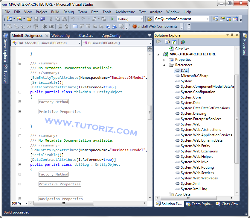
Task: Expand the collapsed Factory Method region
Action: pyautogui.click(x=19, y=102)
